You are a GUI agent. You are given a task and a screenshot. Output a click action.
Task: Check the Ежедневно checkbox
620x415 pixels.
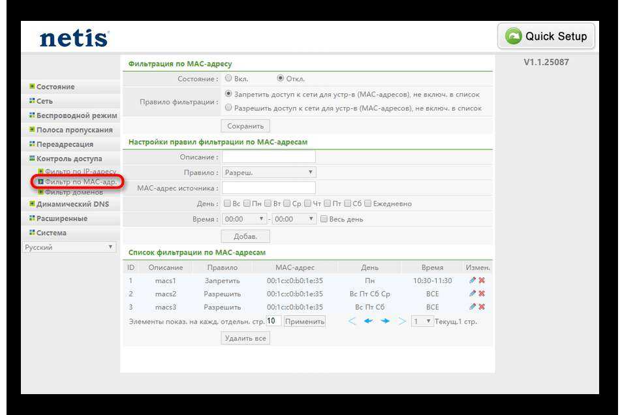coord(367,204)
